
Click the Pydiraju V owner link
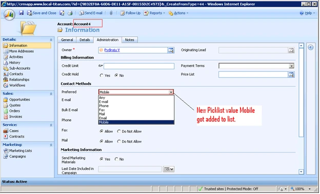click(x=112, y=50)
